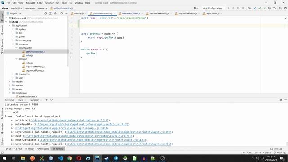Image resolution: width=288 pixels, height=162 pixels.
Task: Expand the jschess_react project folder
Action: (x=7, y=18)
